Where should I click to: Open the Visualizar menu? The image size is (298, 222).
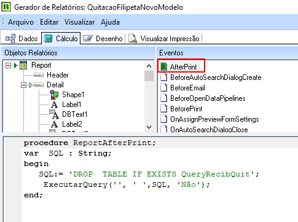click(x=79, y=22)
